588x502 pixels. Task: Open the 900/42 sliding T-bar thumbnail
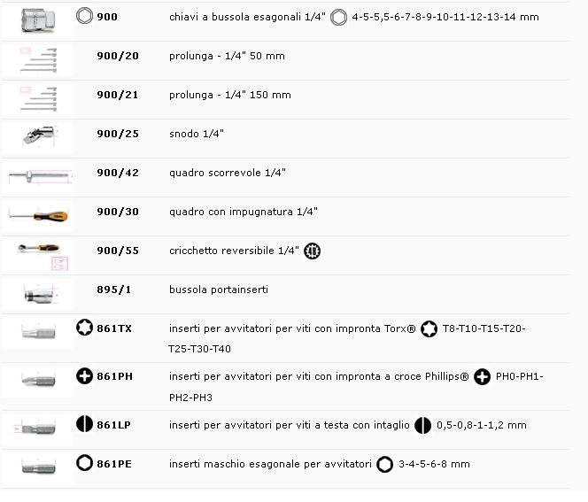pyautogui.click(x=37, y=174)
